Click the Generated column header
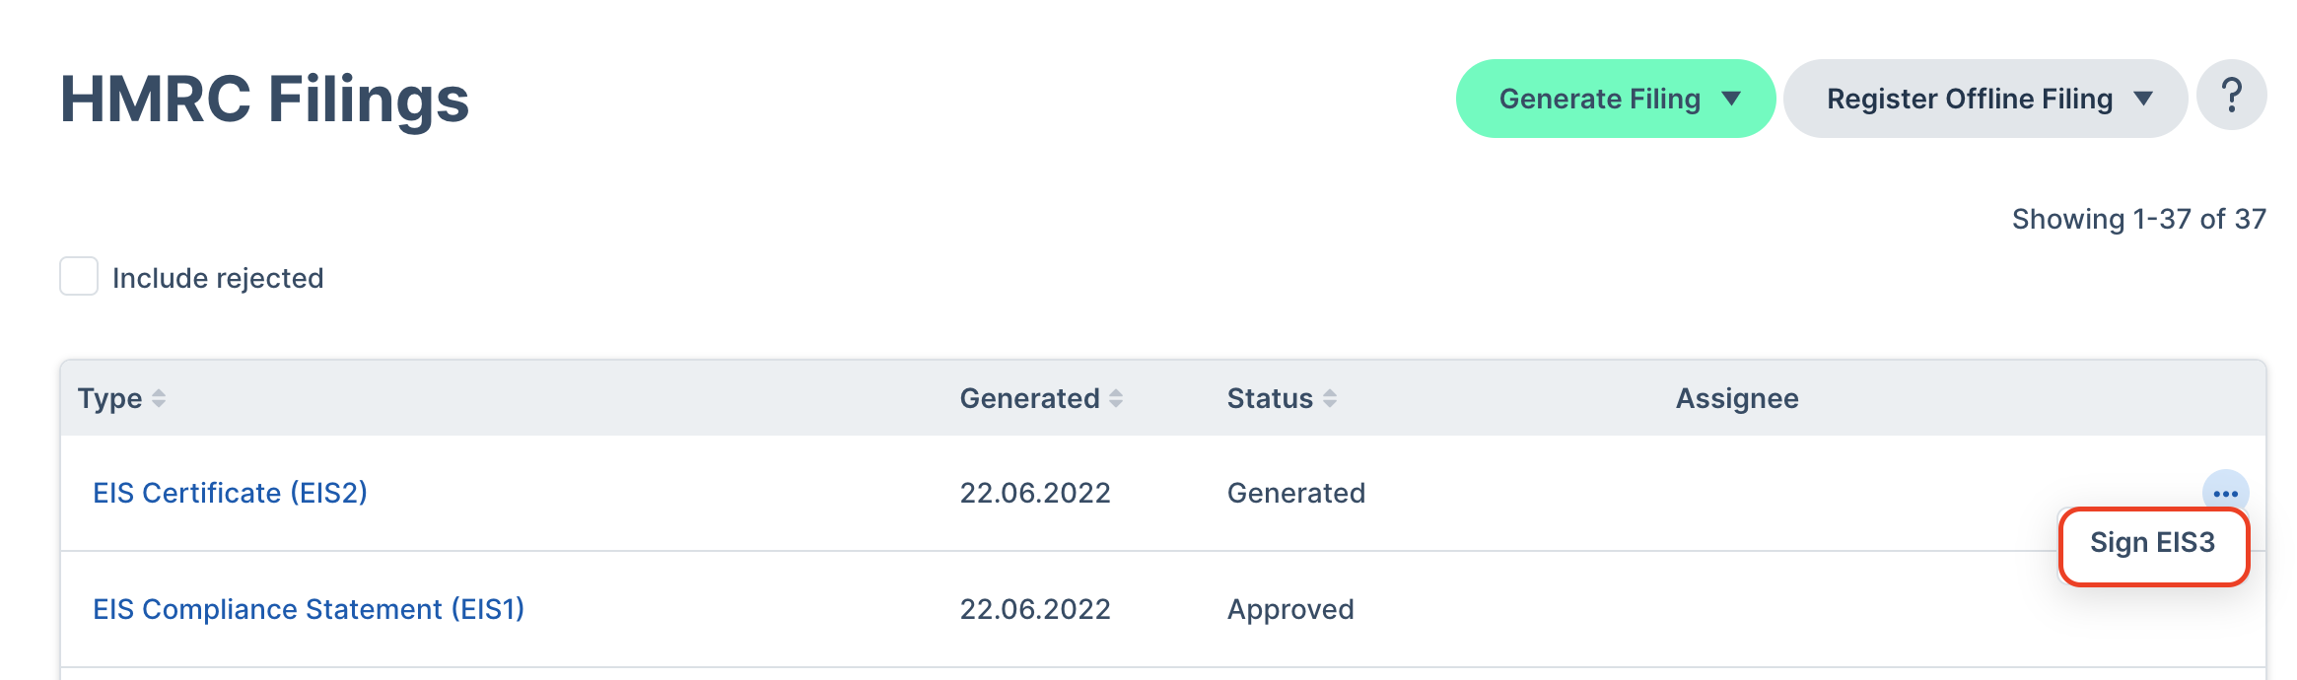 tap(1030, 398)
